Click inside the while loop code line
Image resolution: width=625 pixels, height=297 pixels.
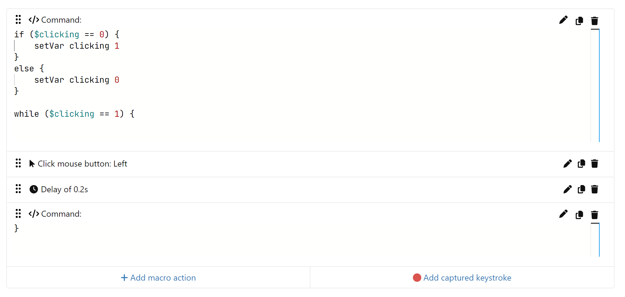click(74, 114)
